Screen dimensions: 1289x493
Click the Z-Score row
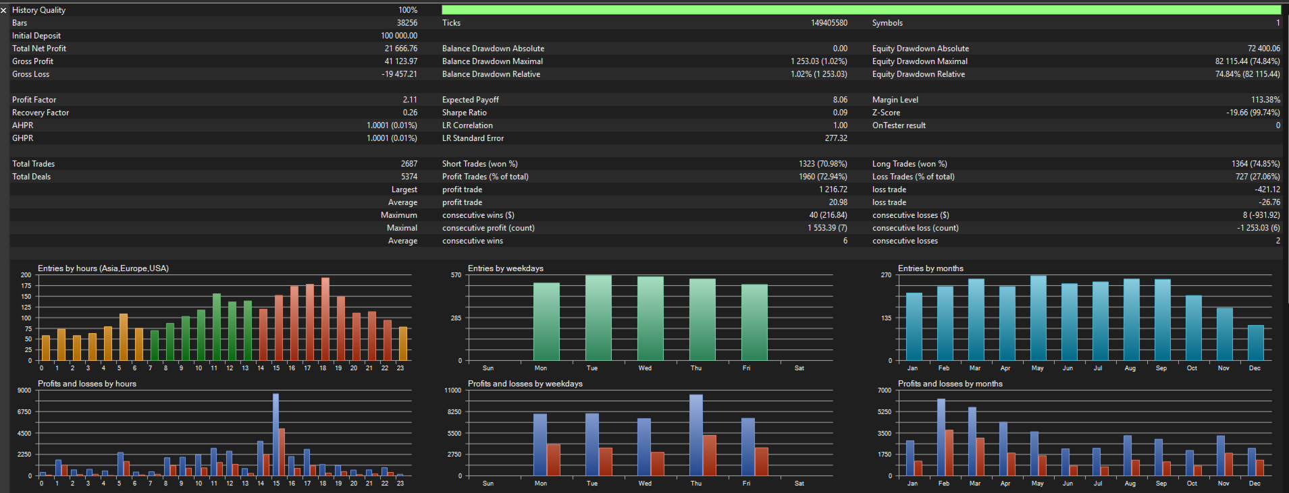[1076, 113]
